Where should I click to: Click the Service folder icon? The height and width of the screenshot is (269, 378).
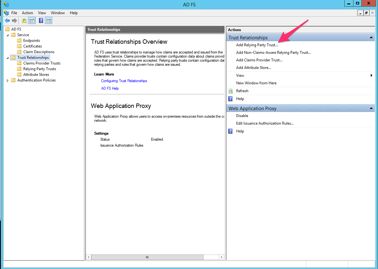(13, 35)
